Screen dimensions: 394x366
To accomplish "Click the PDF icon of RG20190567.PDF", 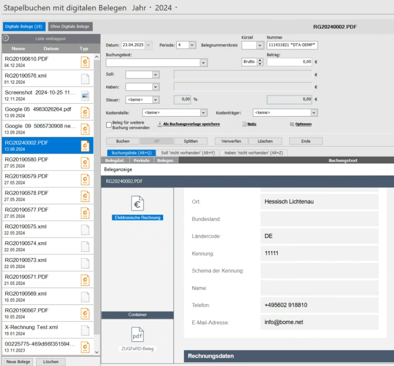I will tap(85, 314).
